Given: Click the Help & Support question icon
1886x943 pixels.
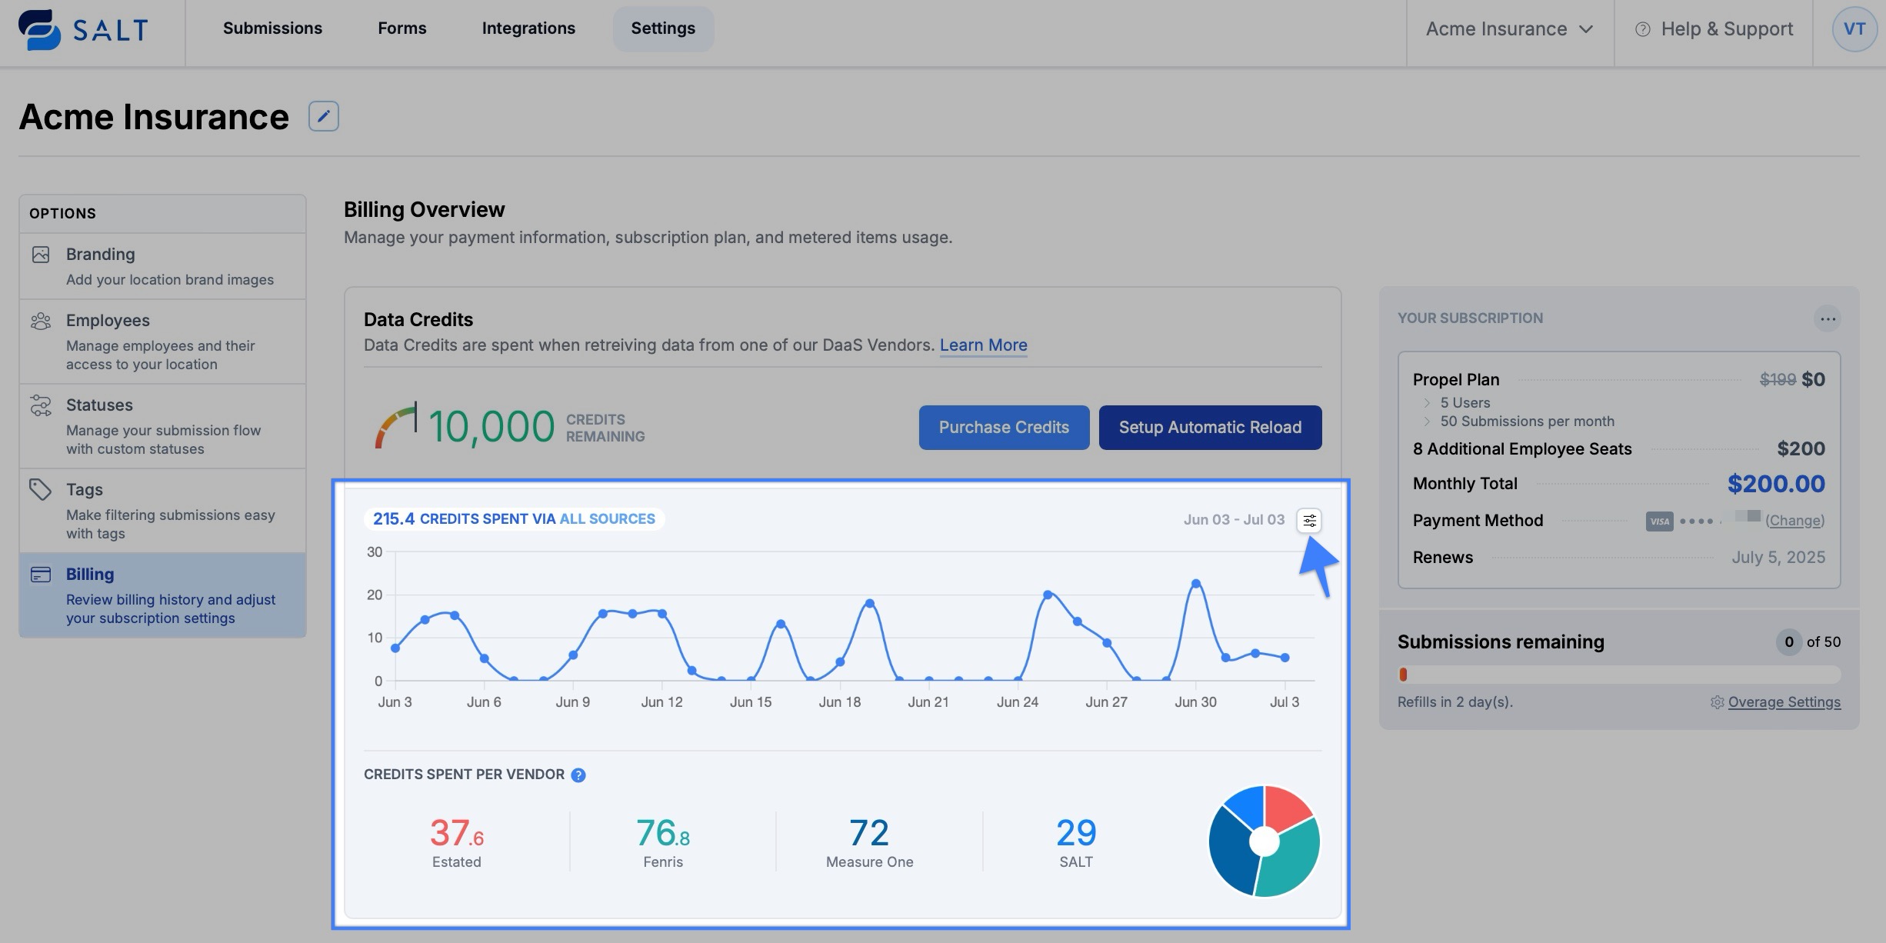Looking at the screenshot, I should click(1643, 29).
